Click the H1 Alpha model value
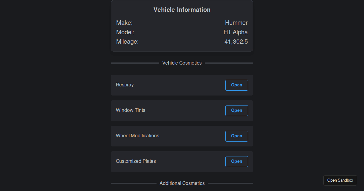 (x=236, y=32)
